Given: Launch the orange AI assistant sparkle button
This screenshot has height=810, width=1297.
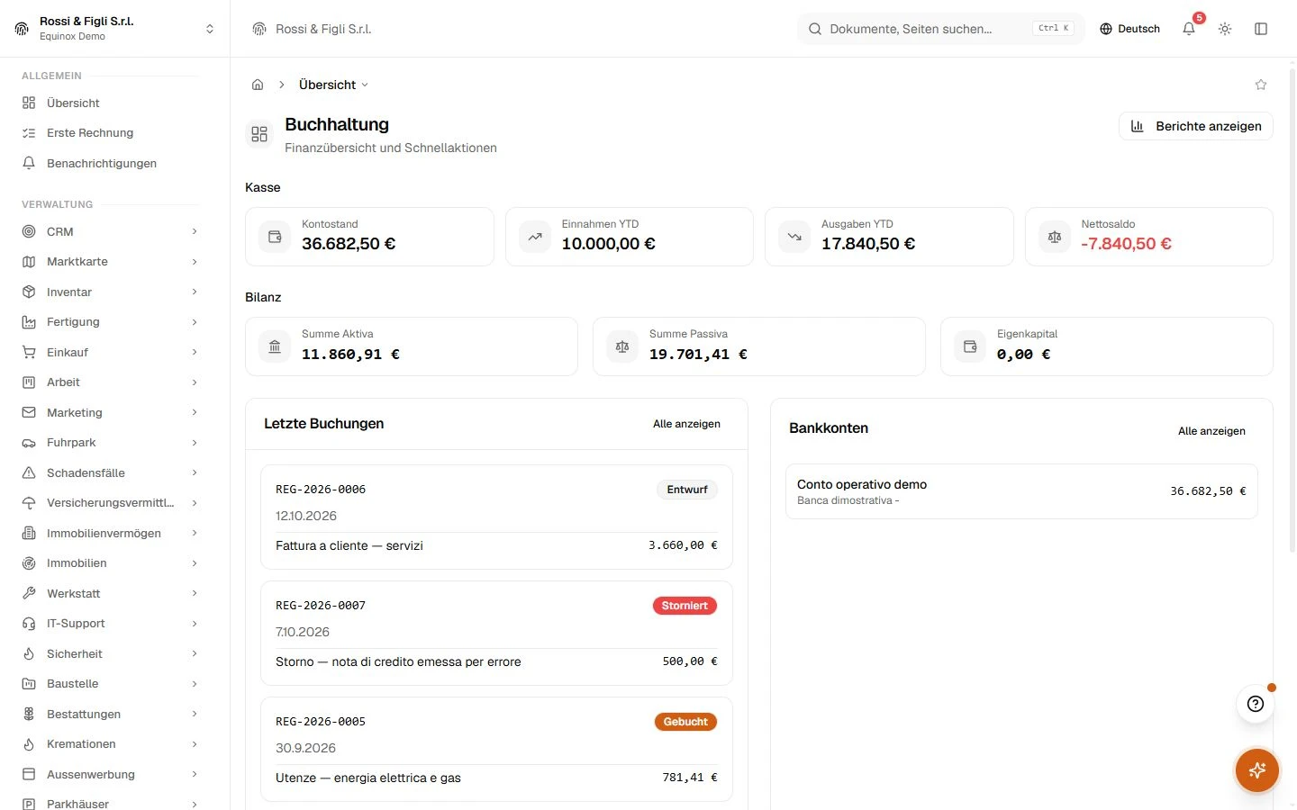Looking at the screenshot, I should tap(1257, 770).
